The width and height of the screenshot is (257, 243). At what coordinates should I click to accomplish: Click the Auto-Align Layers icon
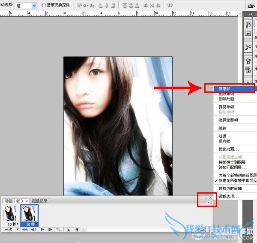point(170,6)
